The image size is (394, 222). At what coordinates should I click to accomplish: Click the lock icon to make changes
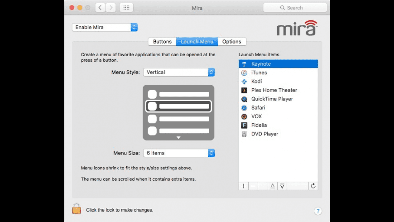point(77,209)
